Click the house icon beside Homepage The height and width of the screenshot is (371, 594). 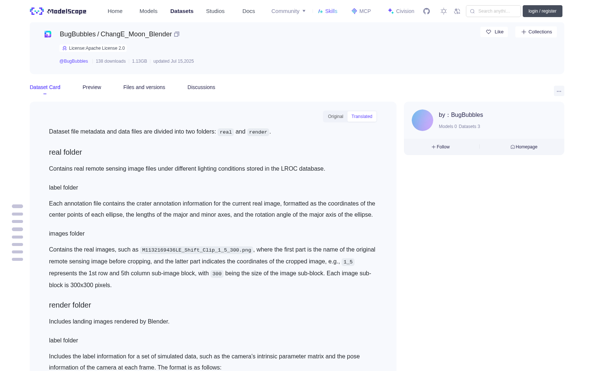tap(513, 147)
